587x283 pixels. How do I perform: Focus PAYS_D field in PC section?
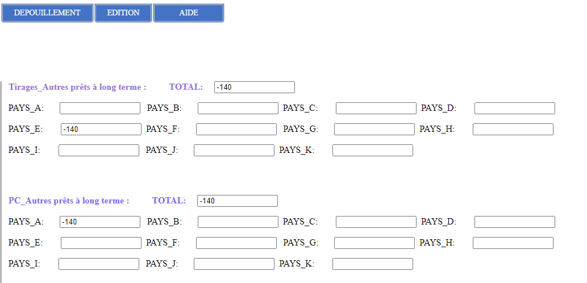515,222
